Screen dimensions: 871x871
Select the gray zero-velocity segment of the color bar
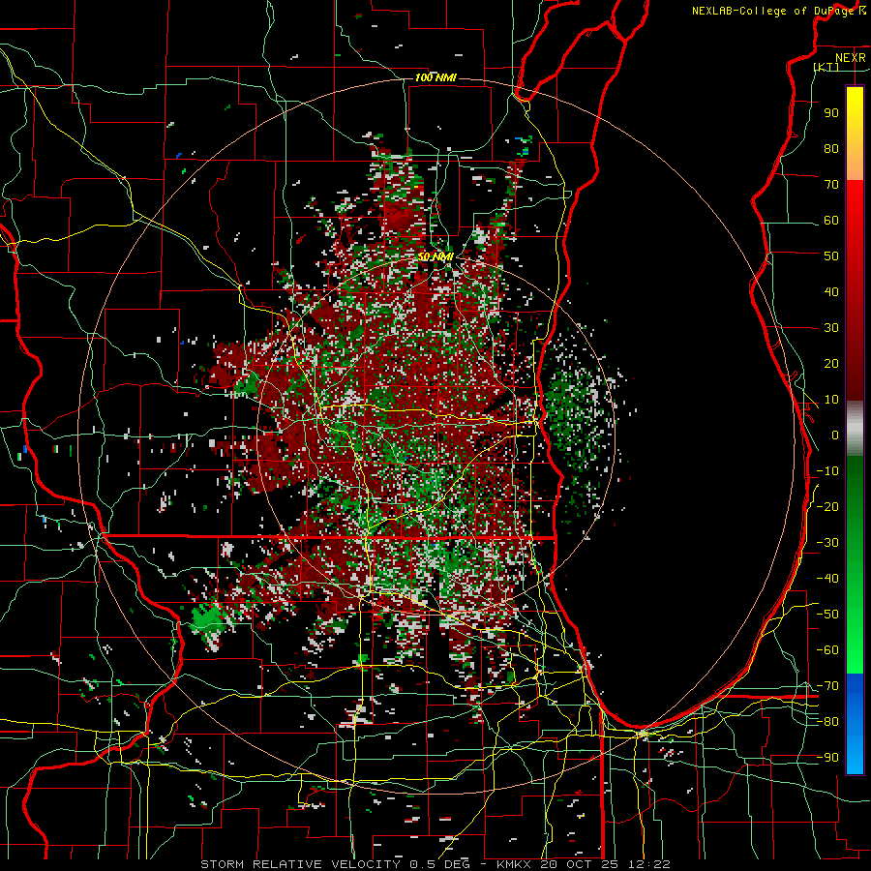coord(855,429)
